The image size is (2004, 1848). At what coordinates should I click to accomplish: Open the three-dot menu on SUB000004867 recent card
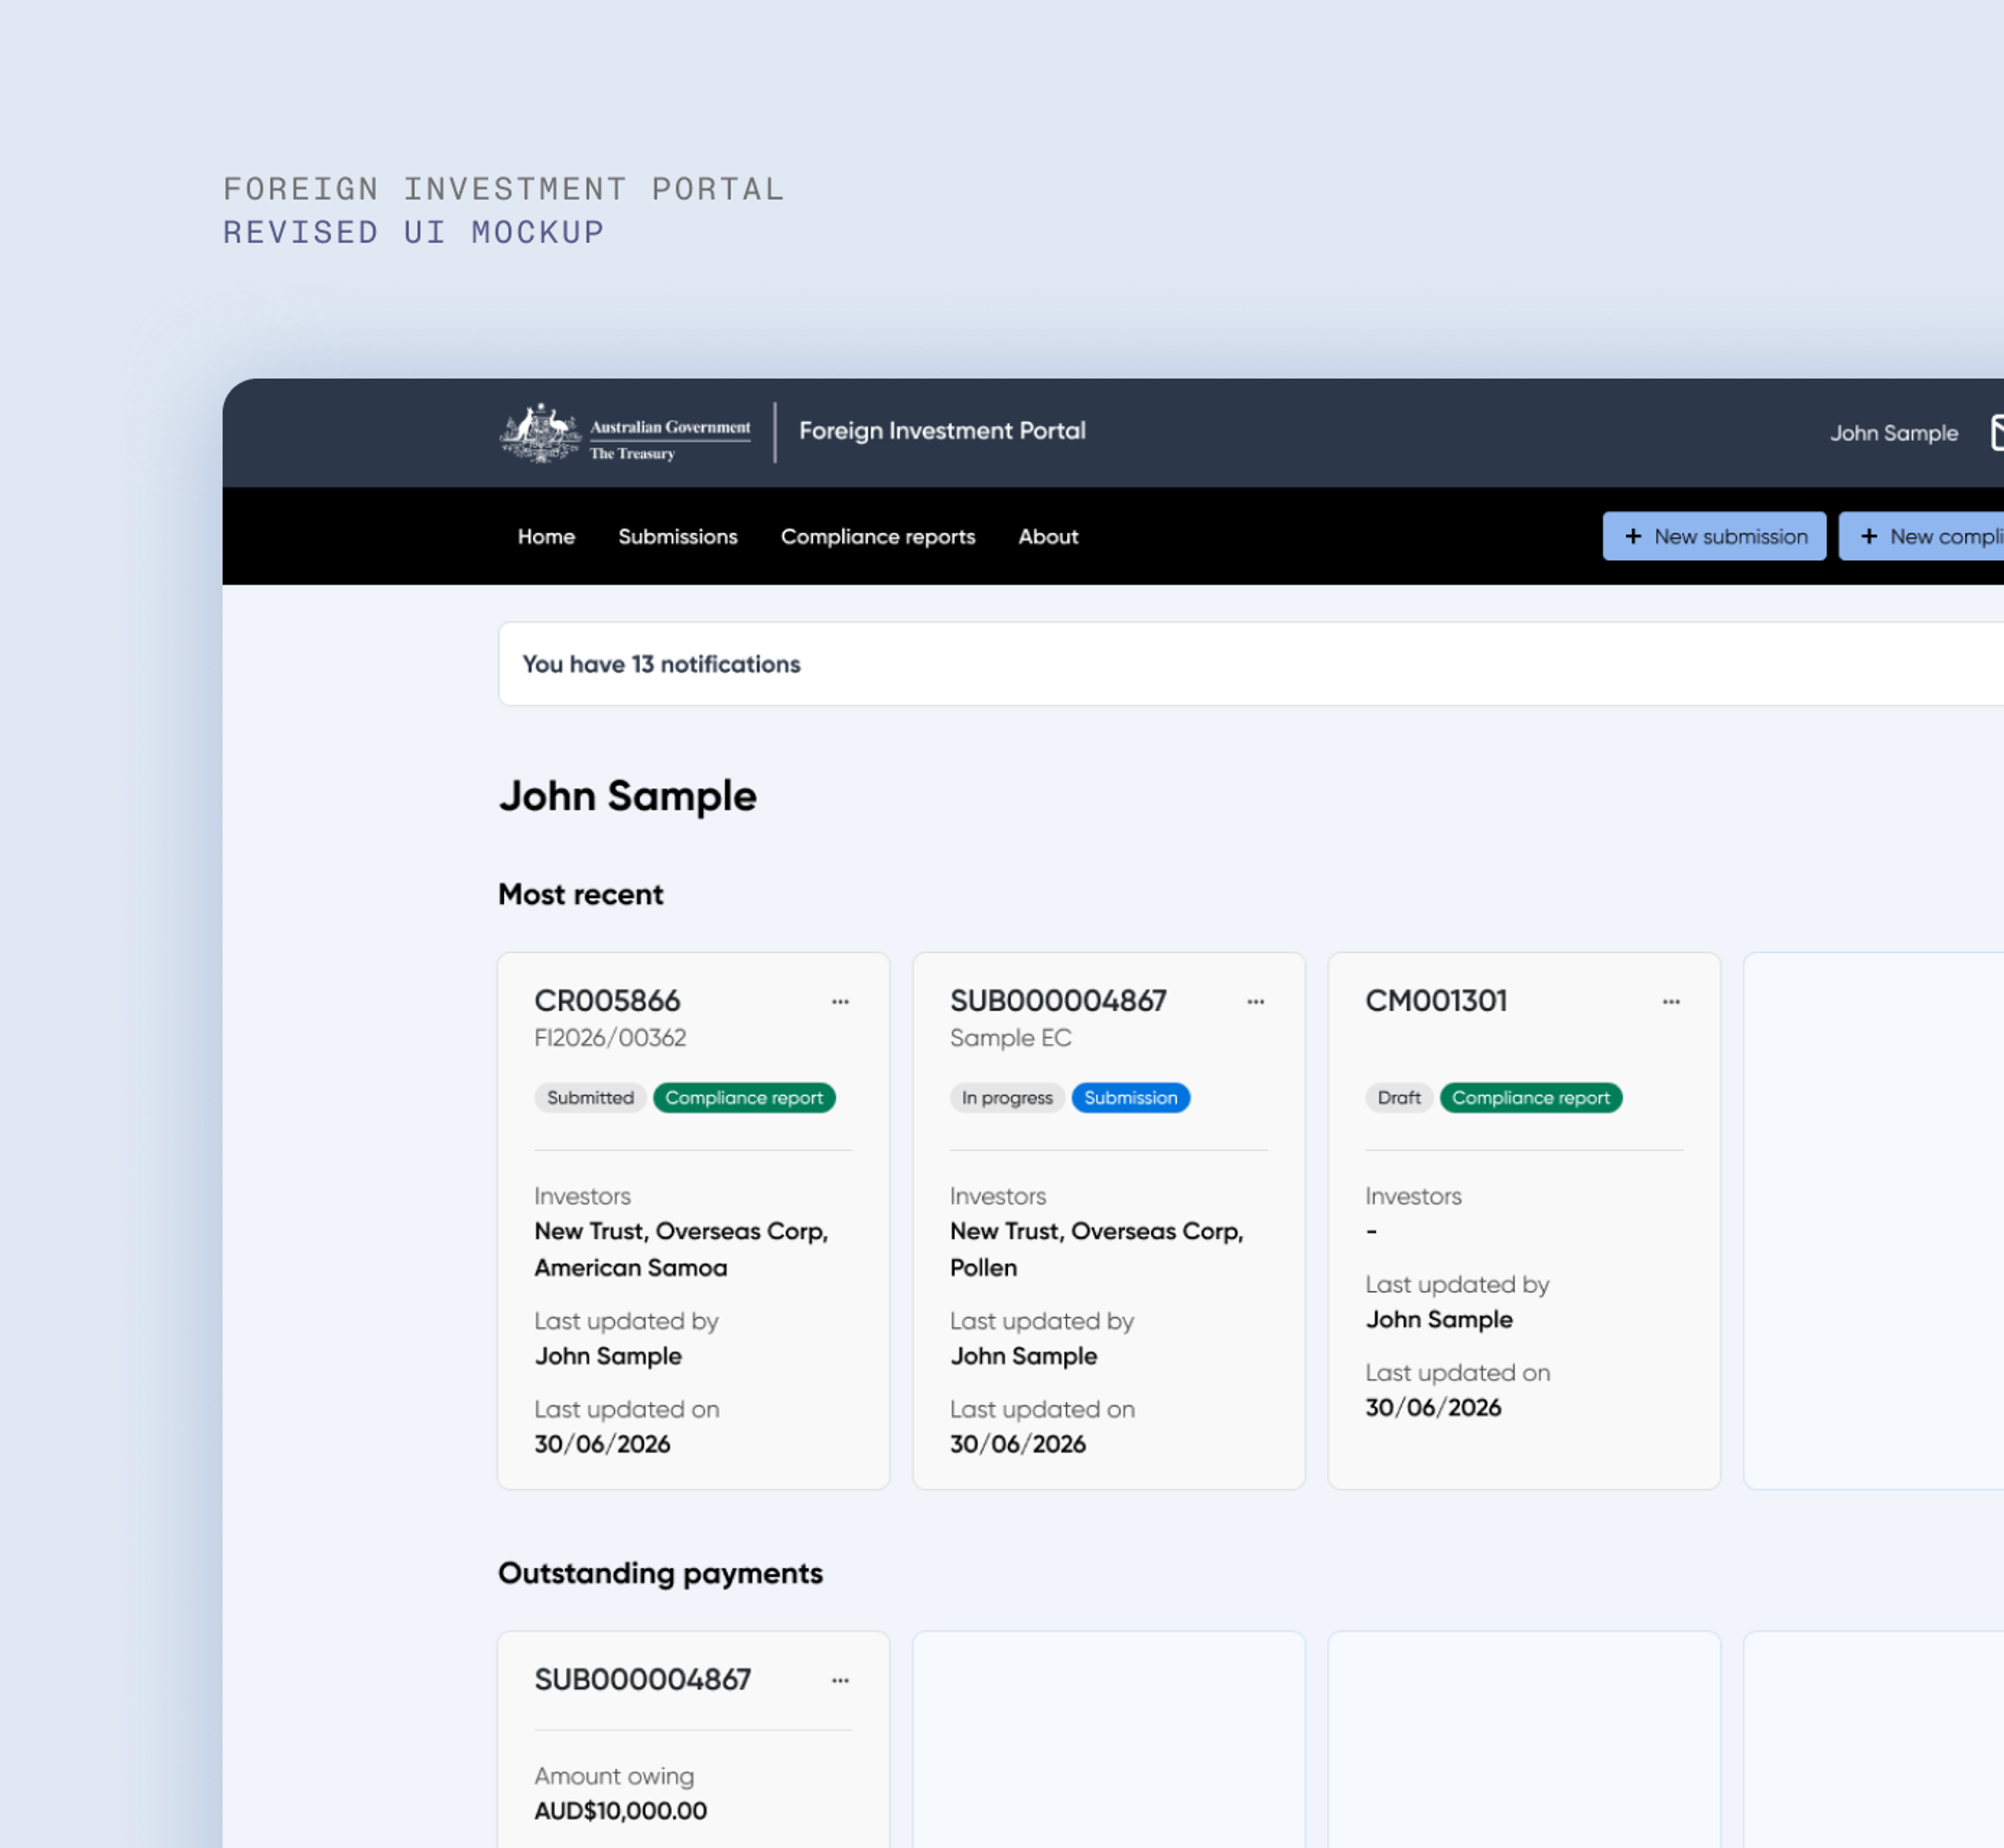coord(1255,1001)
